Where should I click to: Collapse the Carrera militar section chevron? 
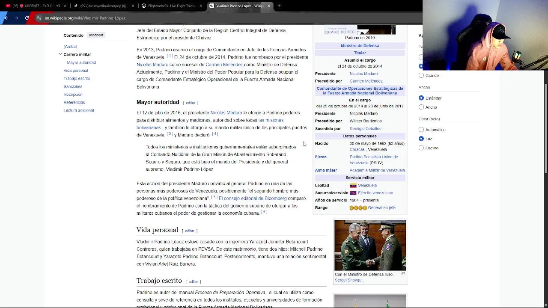pyautogui.click(x=60, y=54)
